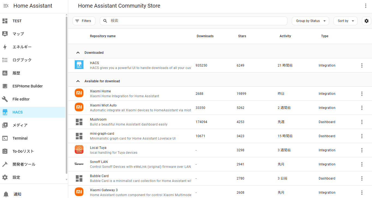Open the notifications bell icon
Image resolution: width=372 pixels, height=198 pixels.
pyautogui.click(x=6, y=194)
